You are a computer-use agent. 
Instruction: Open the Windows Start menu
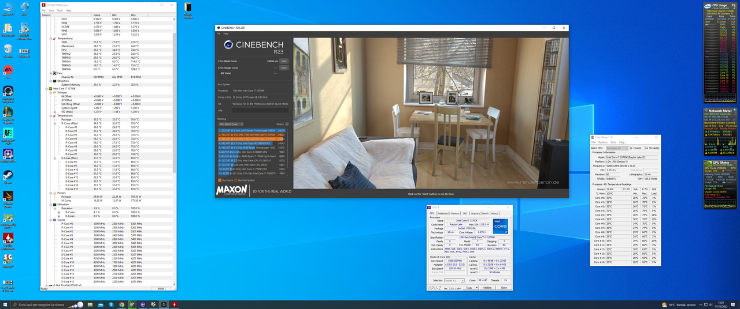pos(6,304)
